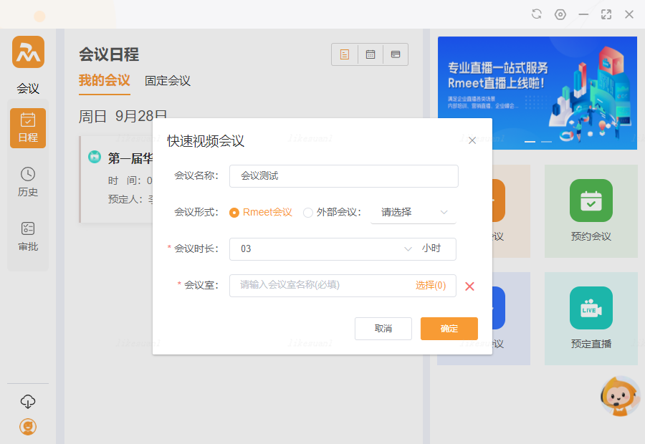Select the Rmeet会议 radio button
The image size is (645, 444).
point(234,212)
